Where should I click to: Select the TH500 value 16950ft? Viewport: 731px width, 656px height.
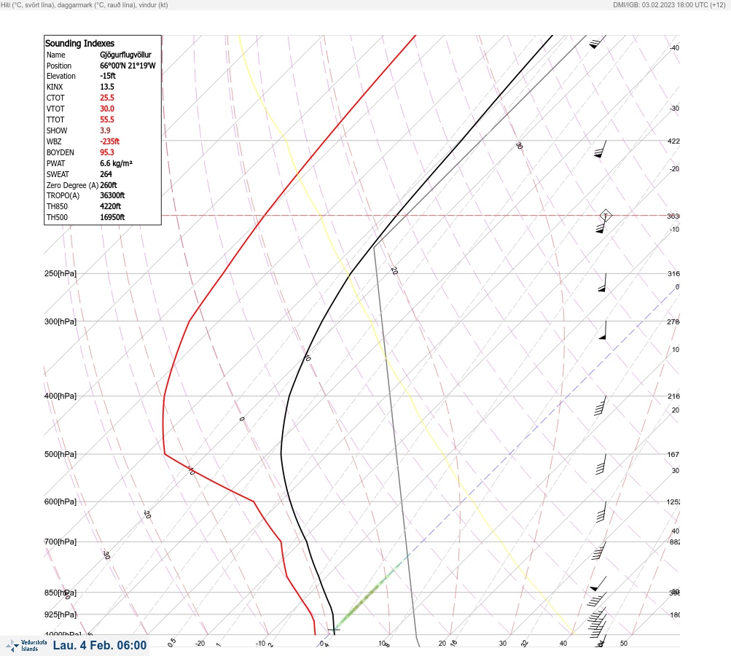[x=112, y=217]
